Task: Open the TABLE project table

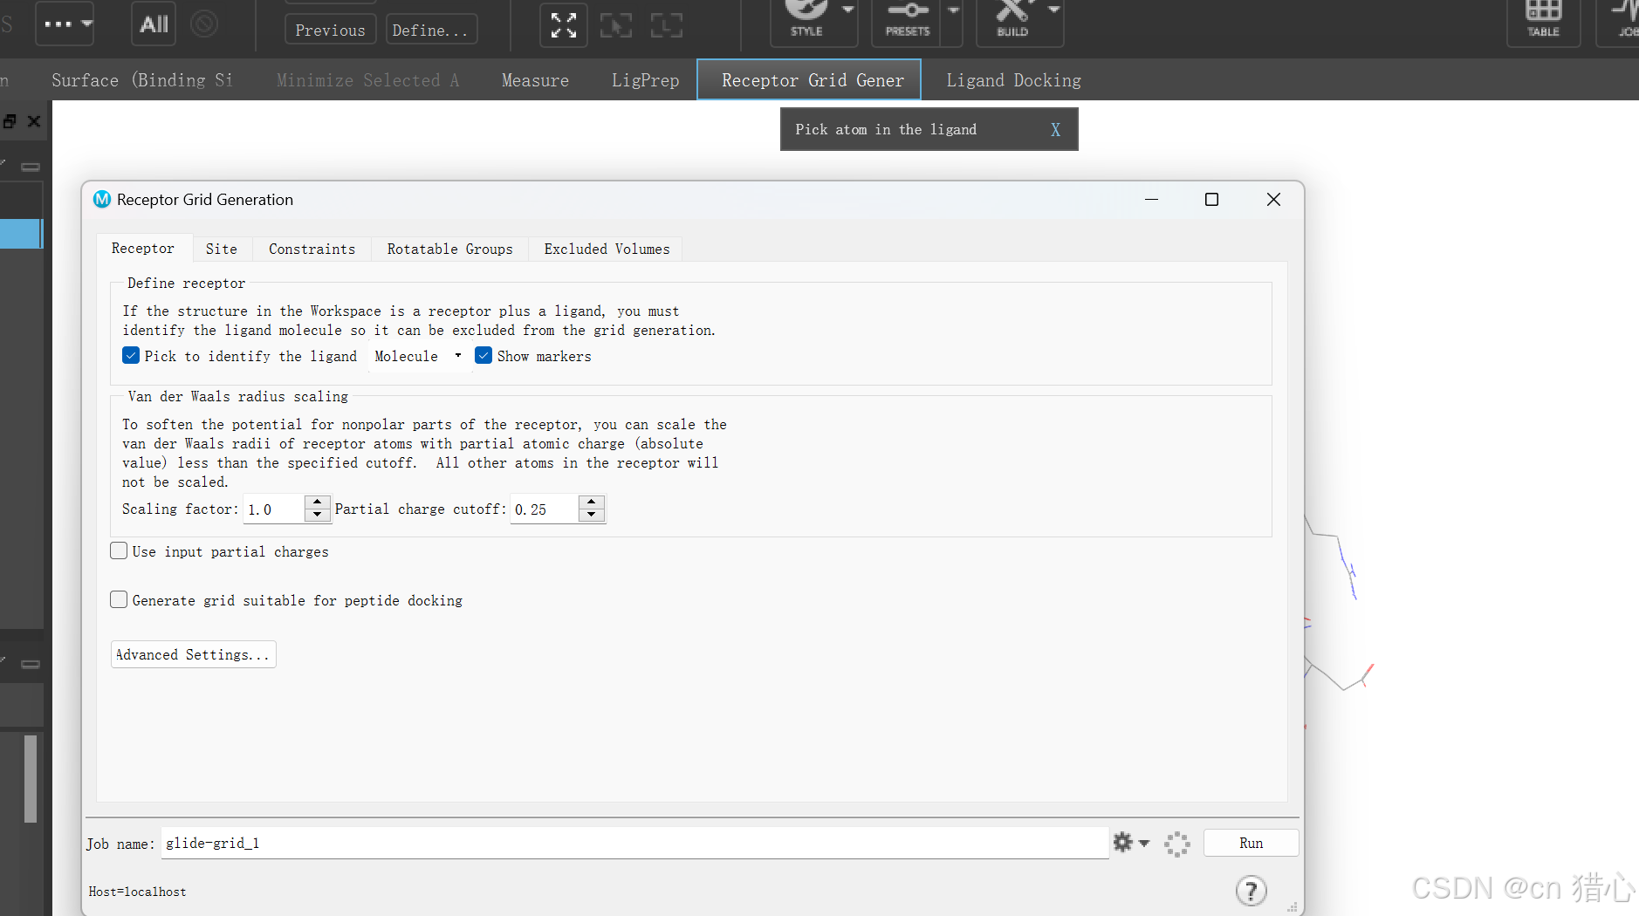Action: click(1543, 19)
